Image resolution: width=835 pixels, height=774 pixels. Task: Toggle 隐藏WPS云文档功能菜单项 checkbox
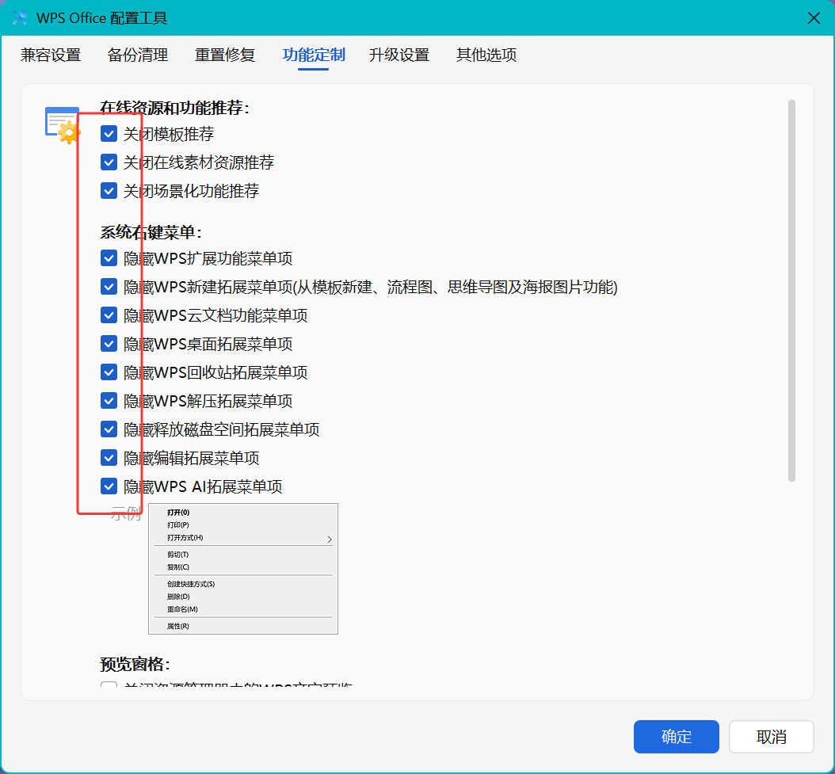109,315
